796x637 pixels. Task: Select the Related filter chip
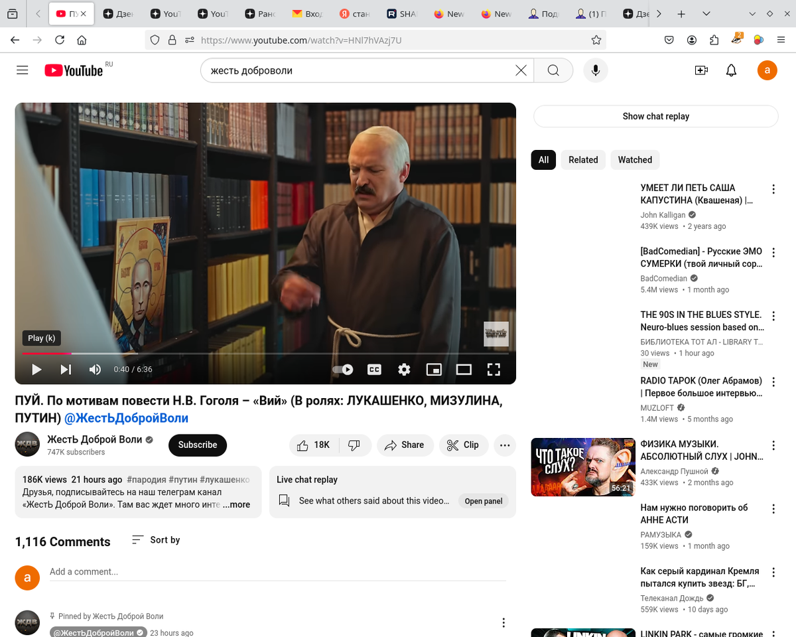pos(583,160)
